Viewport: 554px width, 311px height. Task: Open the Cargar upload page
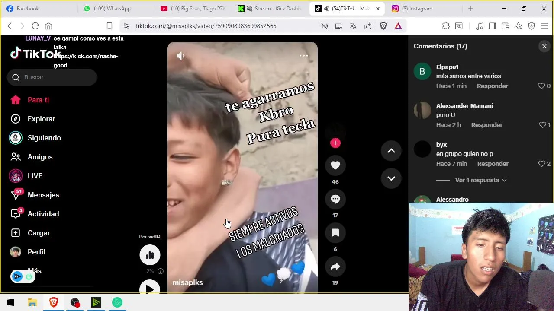click(x=39, y=233)
